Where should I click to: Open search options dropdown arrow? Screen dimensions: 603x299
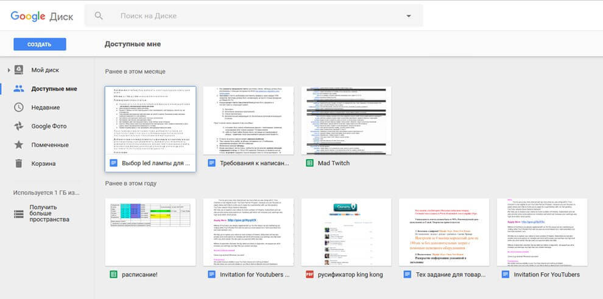coord(408,16)
